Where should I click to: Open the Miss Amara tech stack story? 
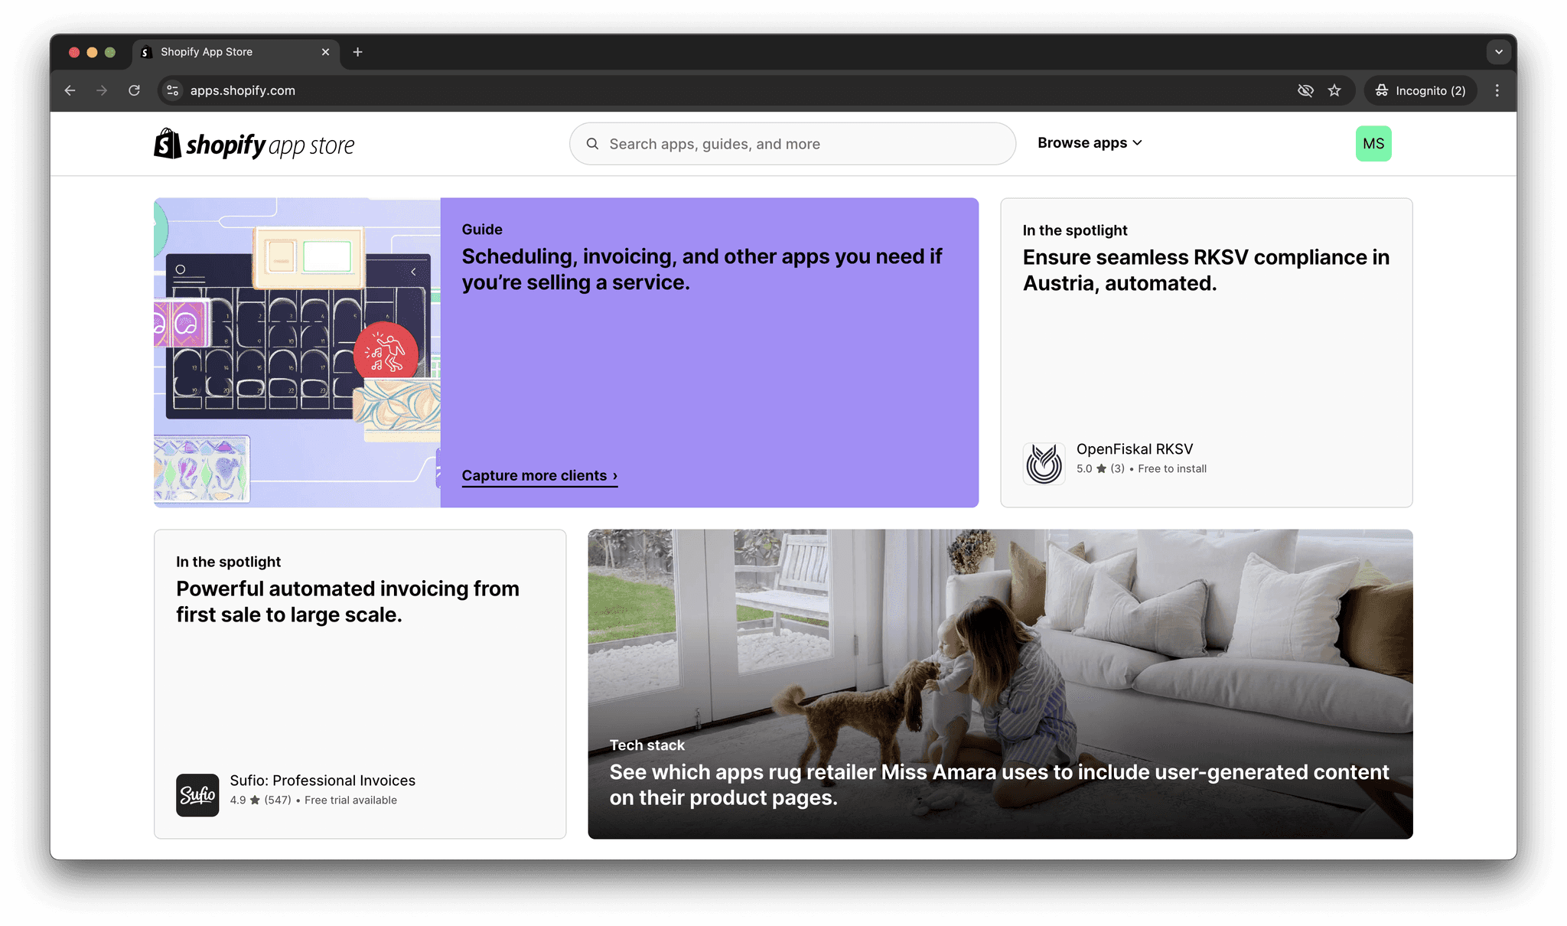click(x=1000, y=684)
